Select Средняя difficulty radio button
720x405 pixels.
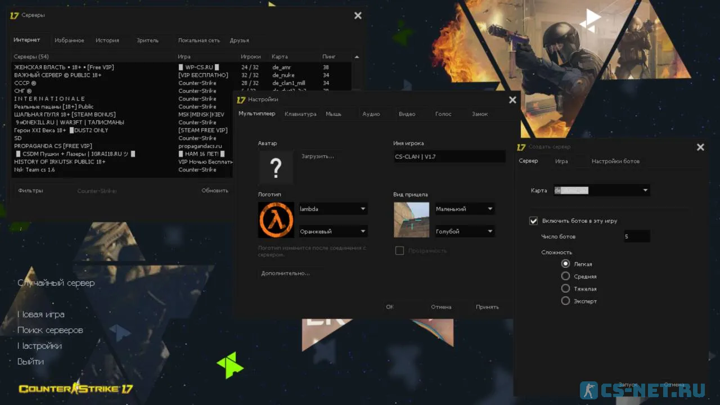click(566, 276)
